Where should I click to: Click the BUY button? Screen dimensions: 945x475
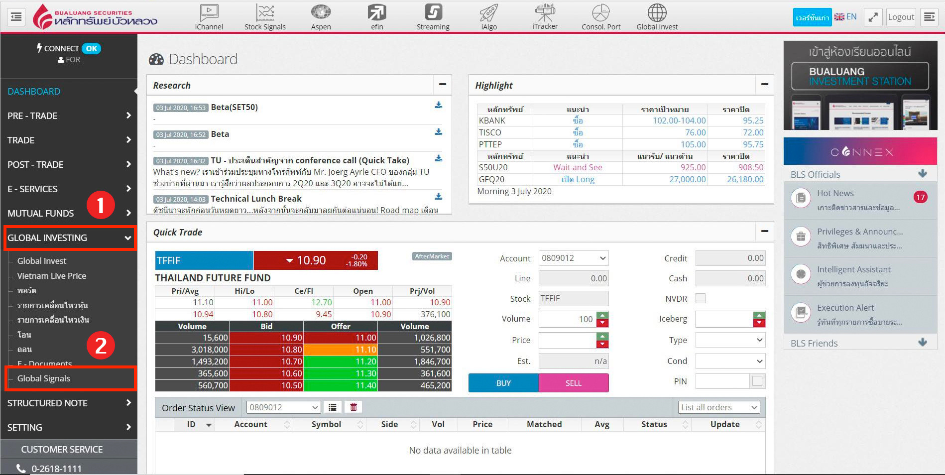(503, 383)
